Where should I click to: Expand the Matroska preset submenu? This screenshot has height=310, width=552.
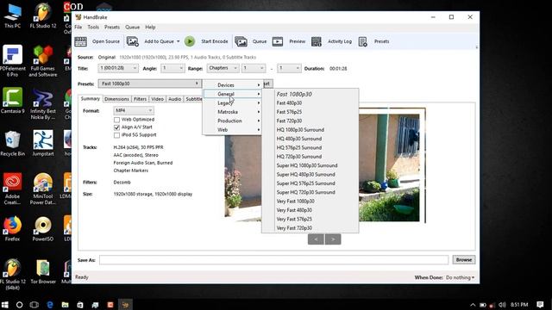233,112
